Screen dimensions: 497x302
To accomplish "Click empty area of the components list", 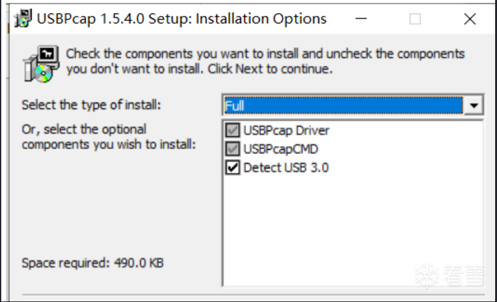I will [x=353, y=228].
